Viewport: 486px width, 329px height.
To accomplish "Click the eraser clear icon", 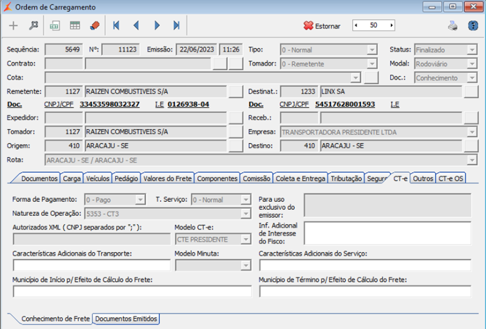I will click(x=95, y=25).
